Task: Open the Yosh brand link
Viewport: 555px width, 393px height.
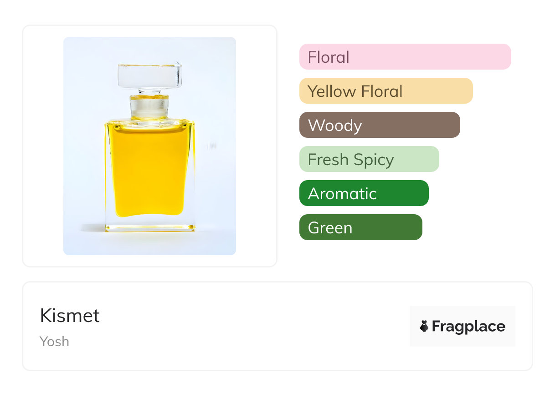Action: click(54, 341)
